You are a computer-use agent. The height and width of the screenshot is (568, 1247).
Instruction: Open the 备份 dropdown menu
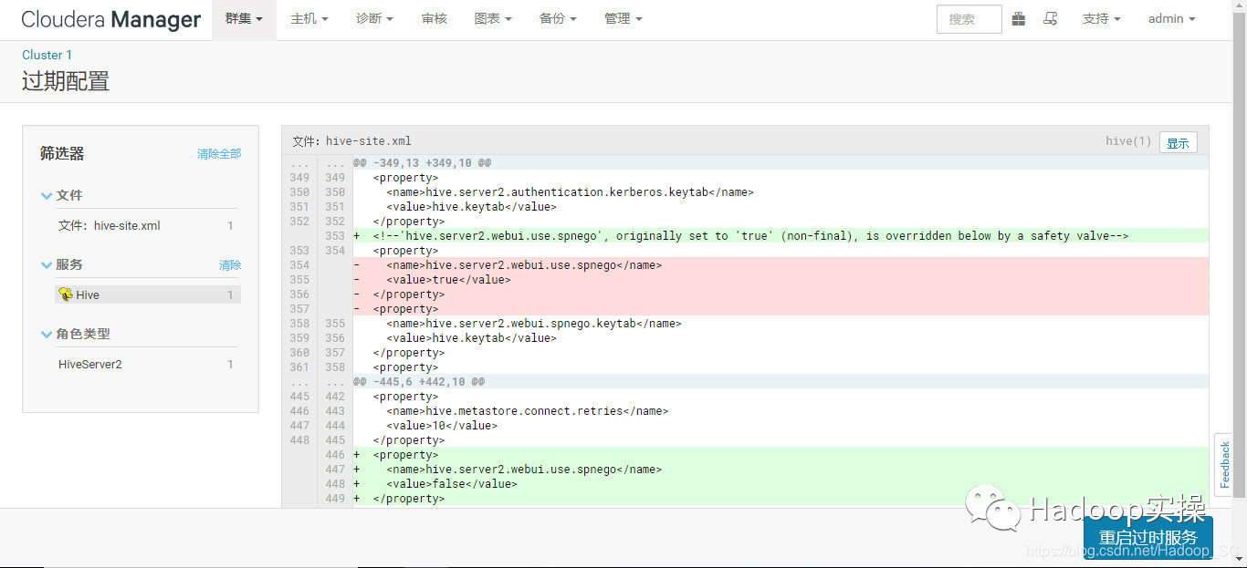tap(558, 19)
